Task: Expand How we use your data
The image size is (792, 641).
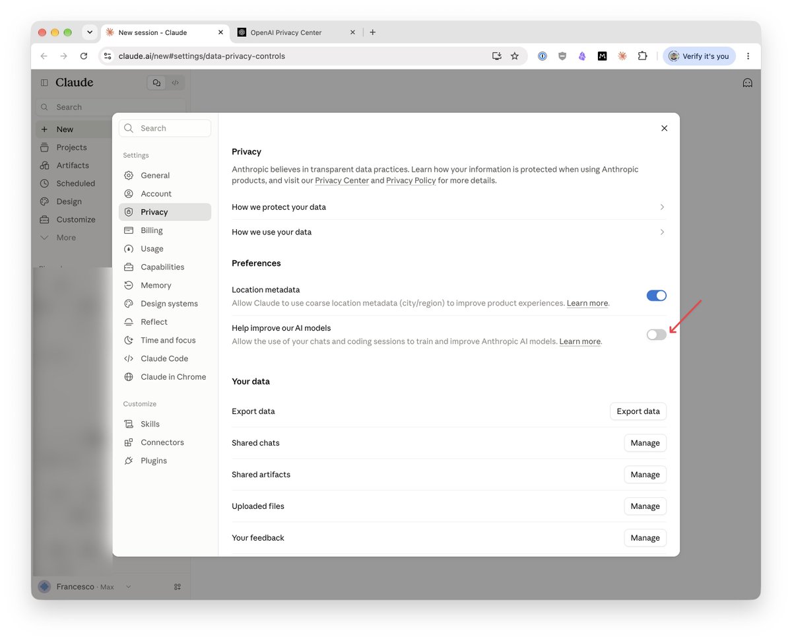Action: (x=449, y=232)
